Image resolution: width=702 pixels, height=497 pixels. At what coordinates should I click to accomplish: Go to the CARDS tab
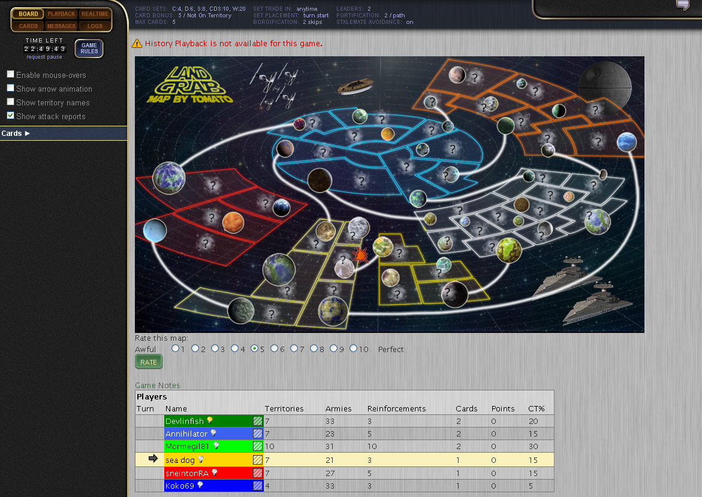tap(28, 26)
